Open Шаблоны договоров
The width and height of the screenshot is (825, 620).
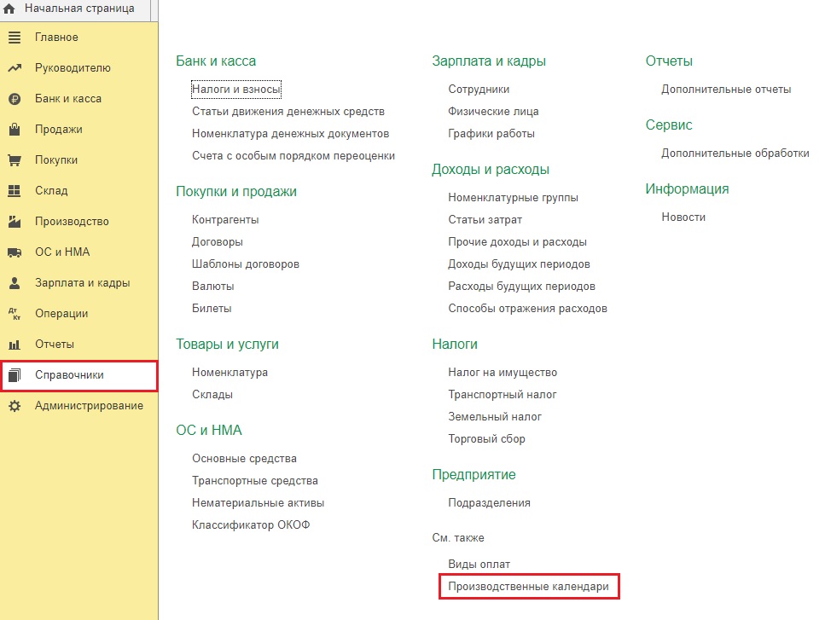(245, 264)
